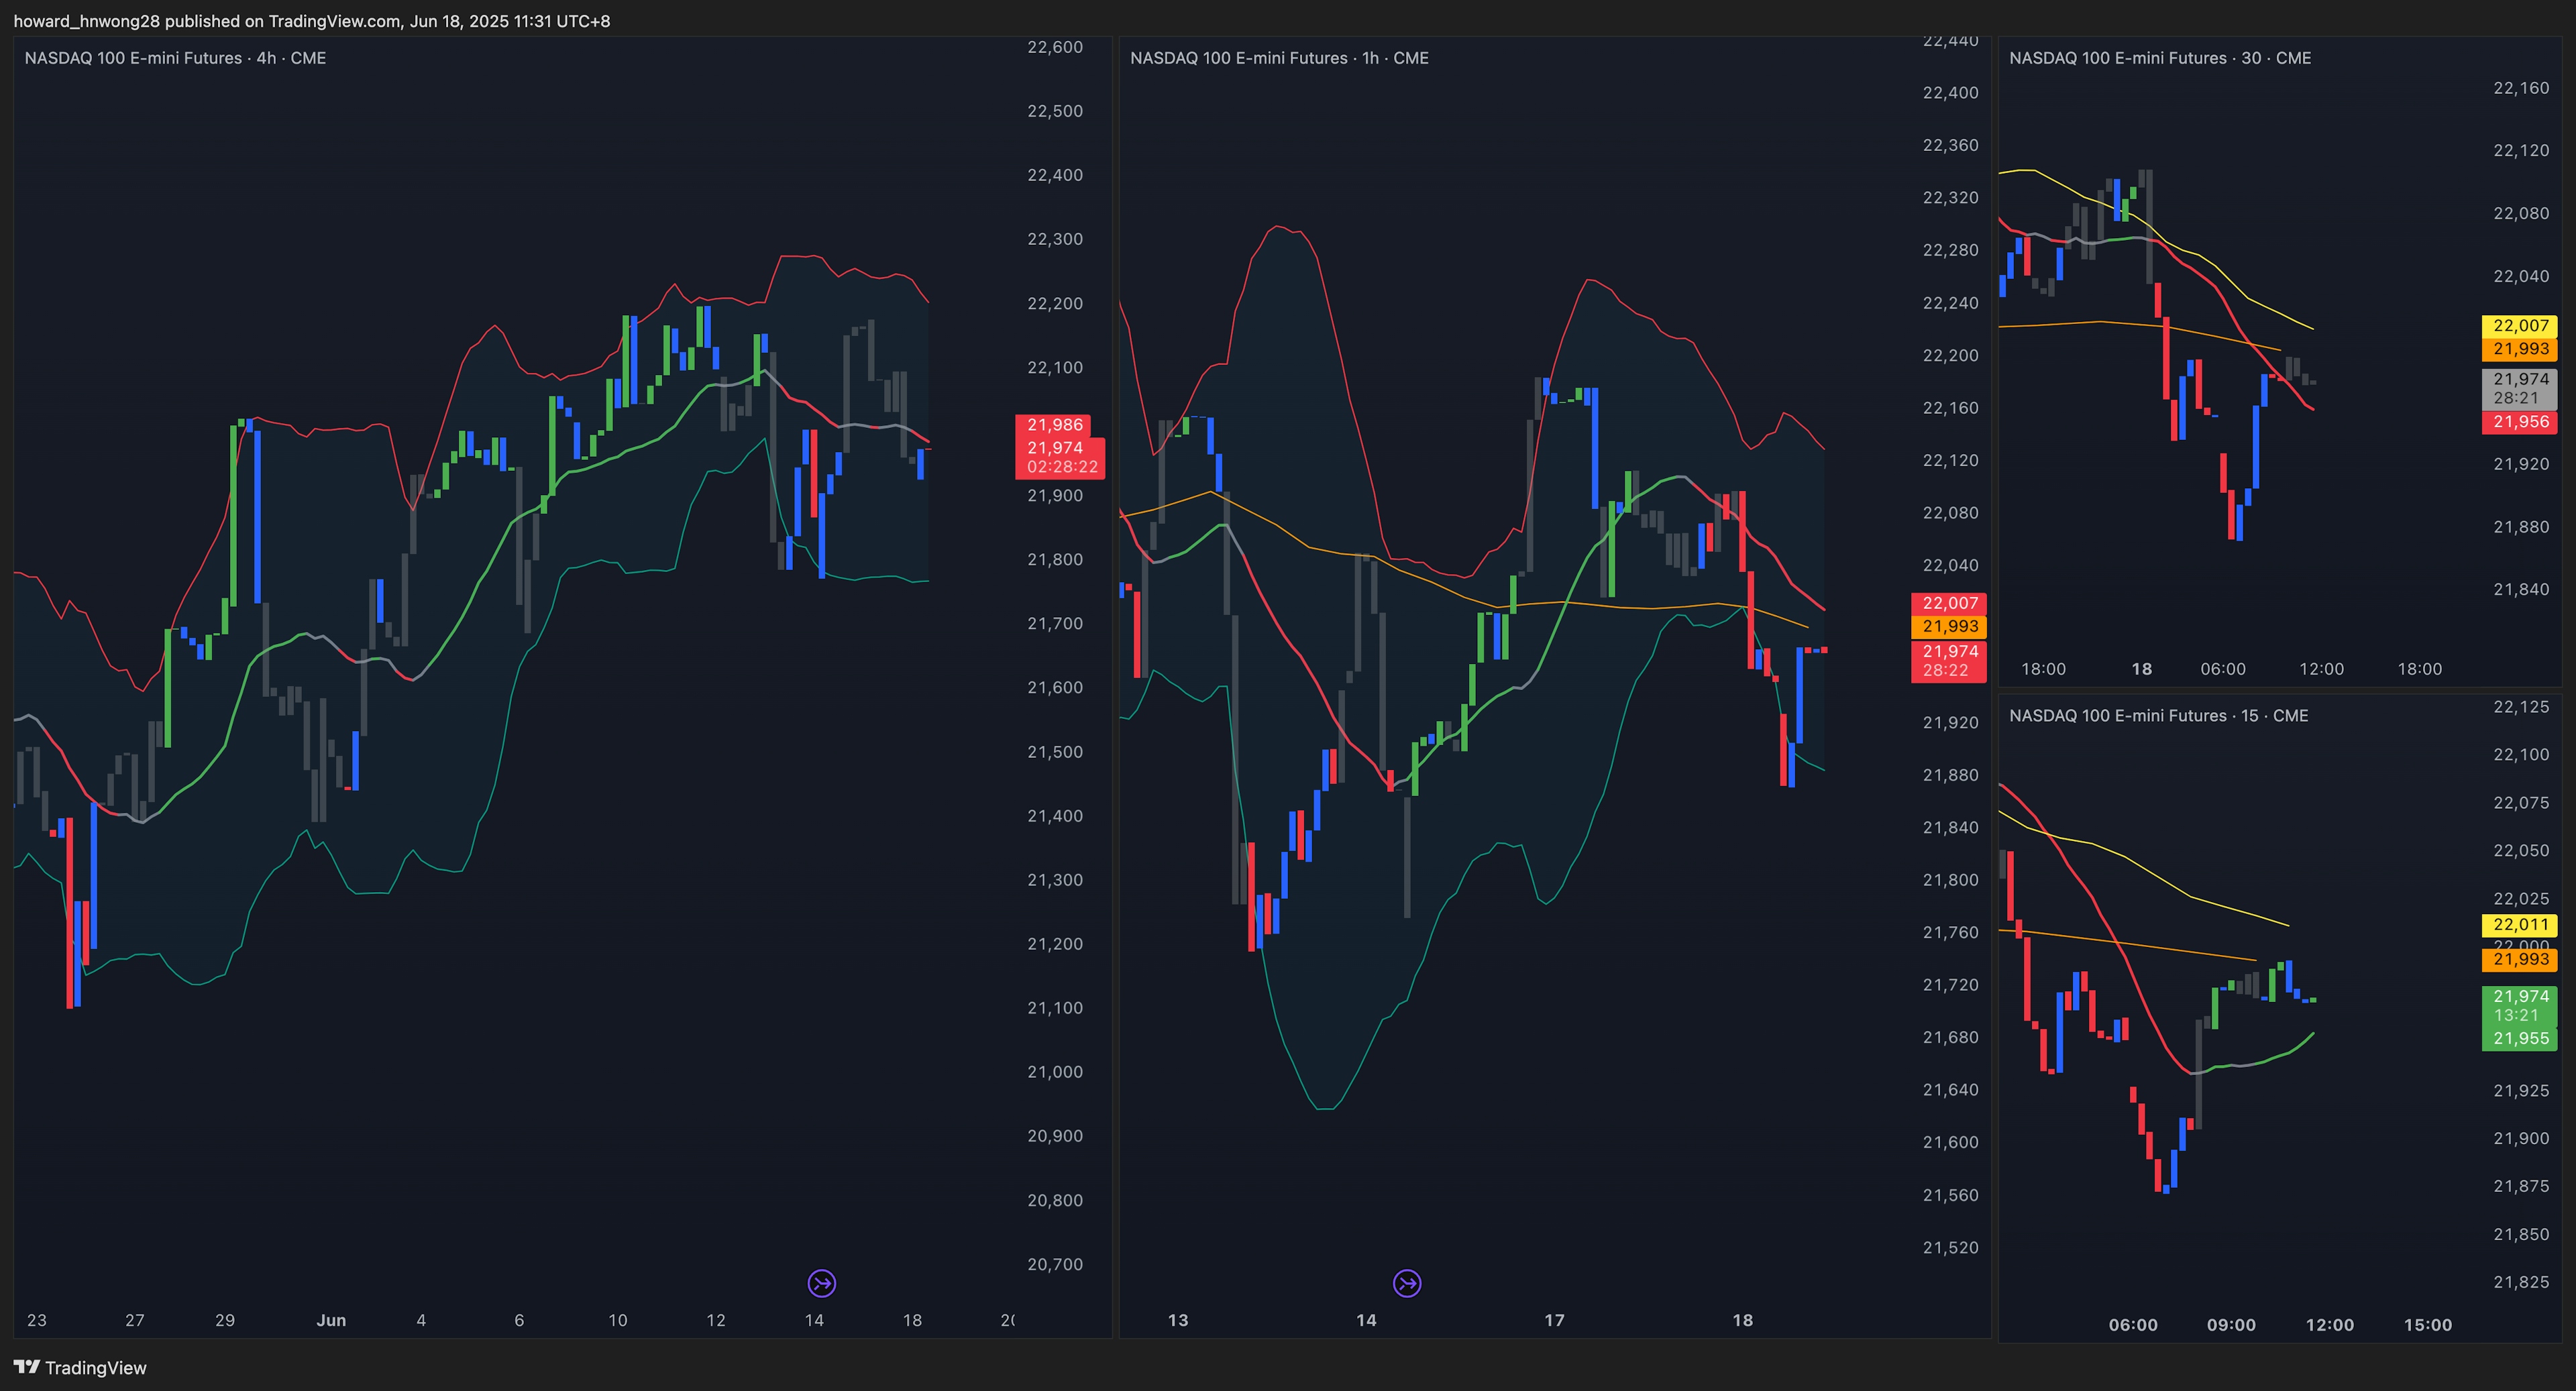The height and width of the screenshot is (1391, 2576).
Task: Click the yellow 22,007 label on 30-minute chart
Action: 2520,325
